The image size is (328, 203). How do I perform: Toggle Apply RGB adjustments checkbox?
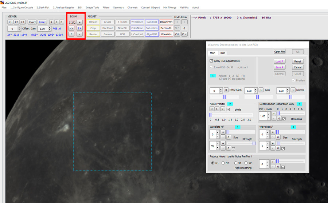[x=211, y=61]
